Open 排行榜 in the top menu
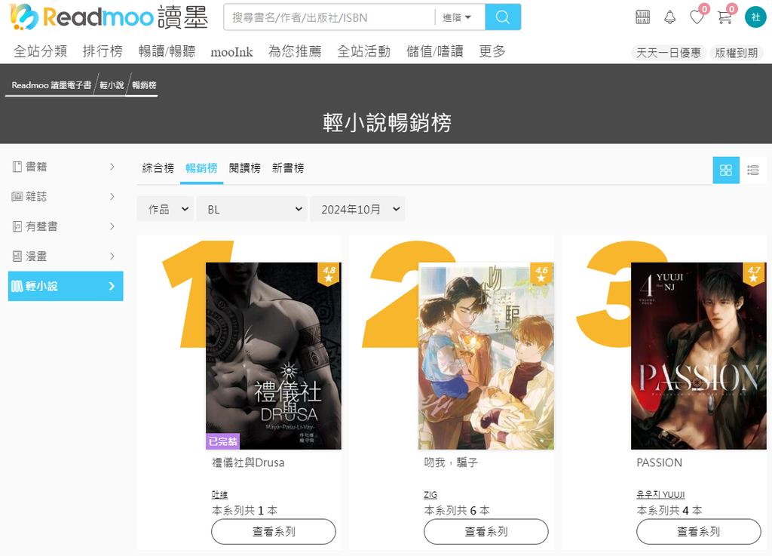 point(103,51)
